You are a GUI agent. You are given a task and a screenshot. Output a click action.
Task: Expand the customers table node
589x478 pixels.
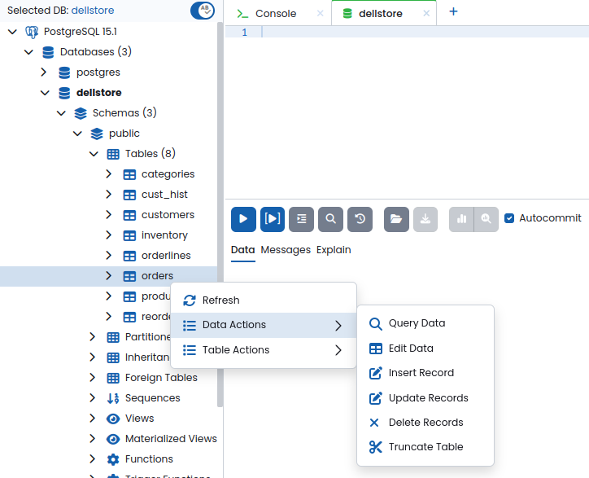click(108, 214)
